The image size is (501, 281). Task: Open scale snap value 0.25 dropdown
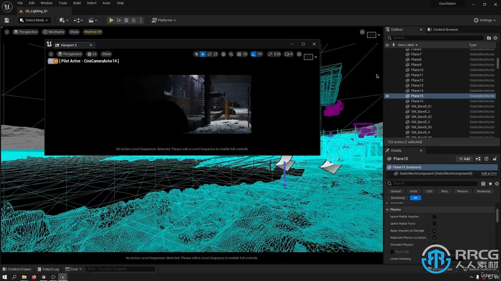[278, 54]
